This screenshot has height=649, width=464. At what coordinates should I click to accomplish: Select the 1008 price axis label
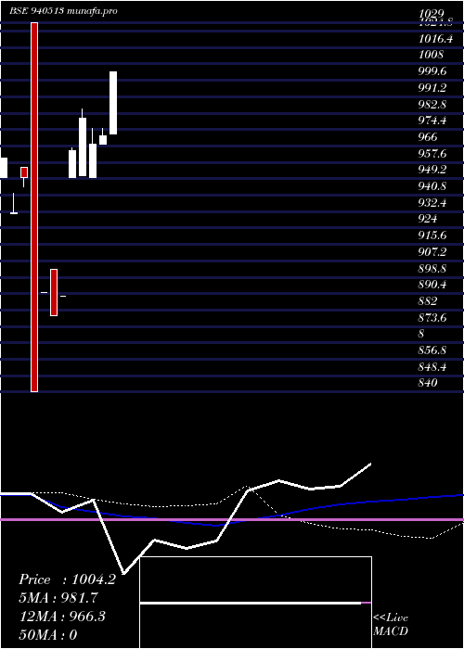coord(431,55)
